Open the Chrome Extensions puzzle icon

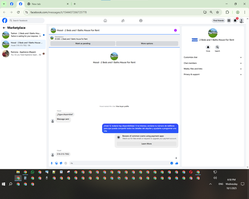(x=227, y=12)
